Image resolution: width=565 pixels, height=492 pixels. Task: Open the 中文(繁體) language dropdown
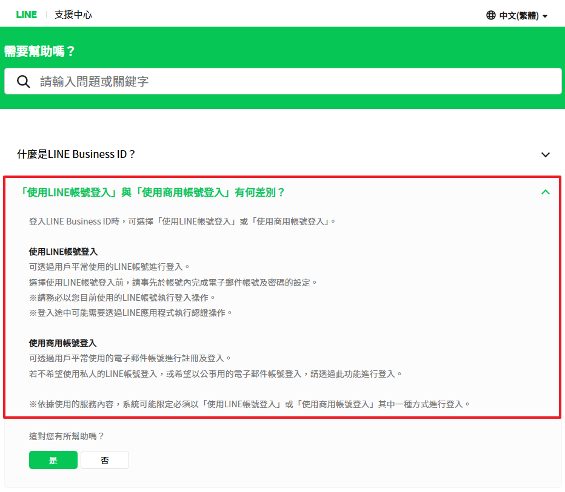pyautogui.click(x=518, y=16)
